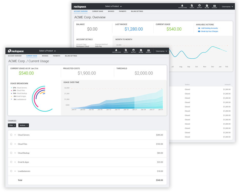This screenshot has height=192, width=239.
Task: Click the $540.00 total amount in Charges
Action: pos(159,180)
